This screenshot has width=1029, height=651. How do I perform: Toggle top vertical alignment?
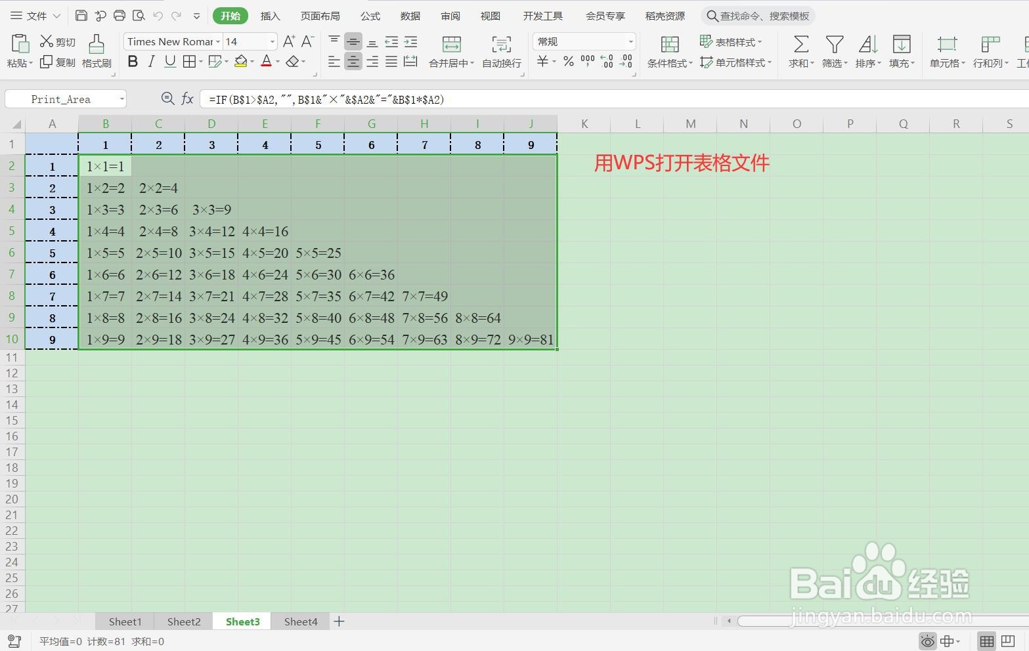pyautogui.click(x=334, y=41)
